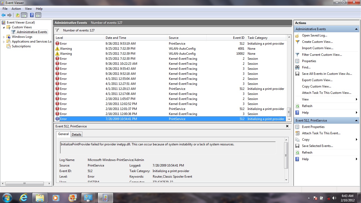Click the blue Help icon in the toolbar
This screenshot has width=361, height=203.
coord(32,15)
